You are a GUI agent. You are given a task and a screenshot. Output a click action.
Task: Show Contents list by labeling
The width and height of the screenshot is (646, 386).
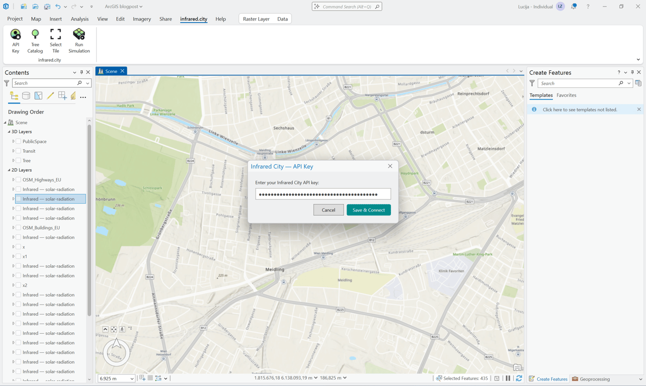[73, 96]
